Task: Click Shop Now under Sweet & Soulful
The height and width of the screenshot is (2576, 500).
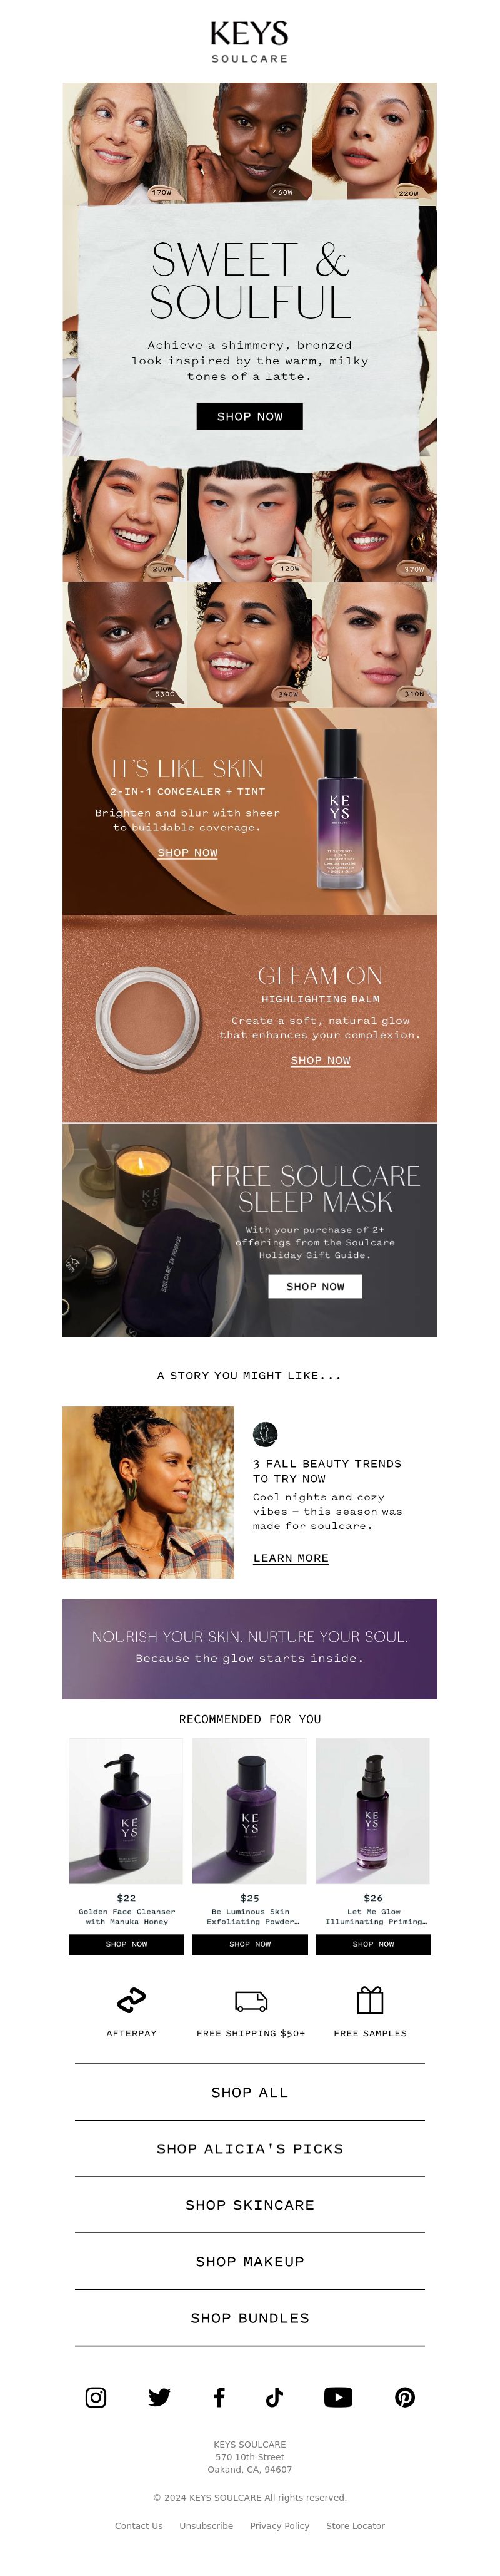Action: tap(249, 416)
